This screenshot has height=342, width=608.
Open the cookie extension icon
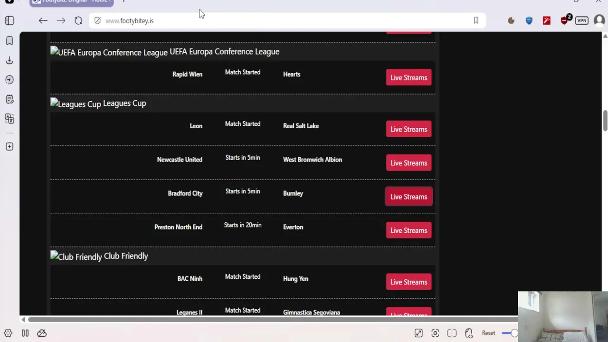click(511, 20)
